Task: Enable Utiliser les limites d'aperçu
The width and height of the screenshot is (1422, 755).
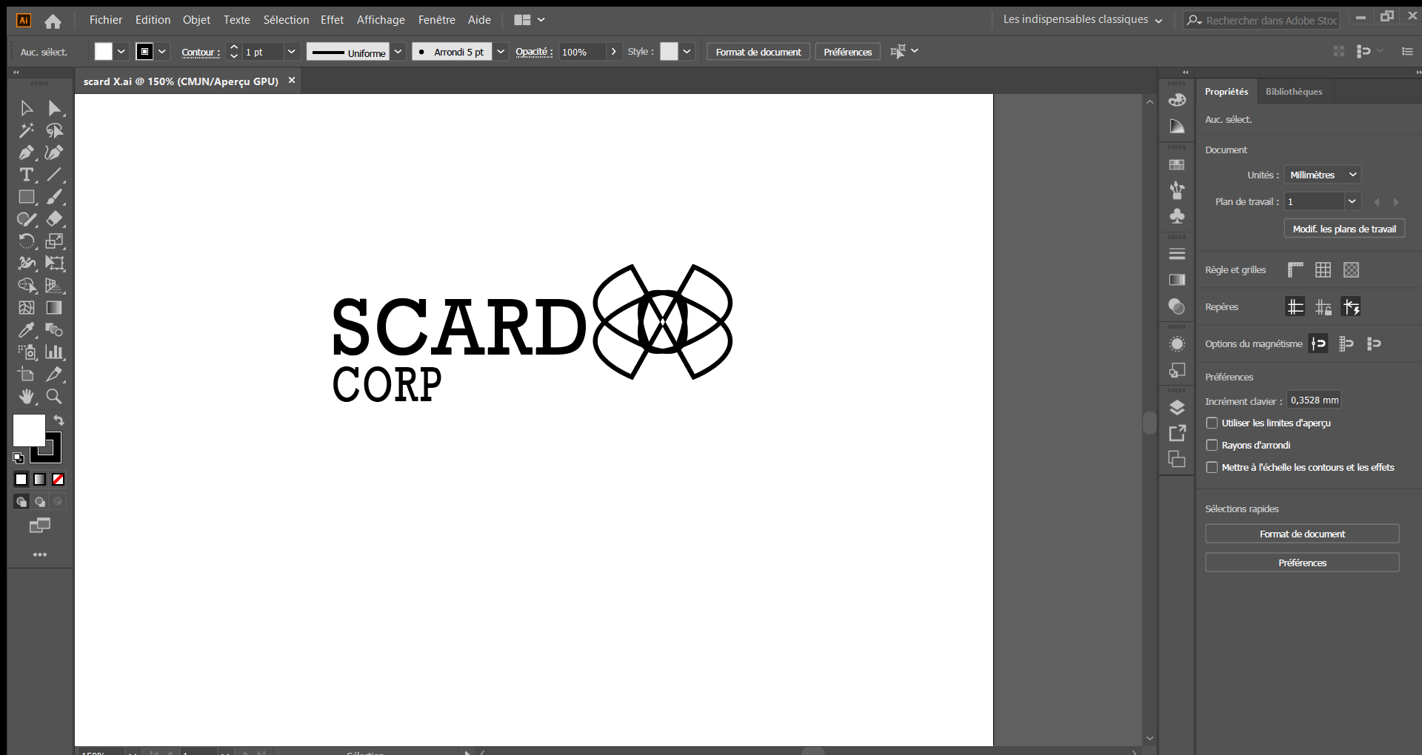Action: (x=1212, y=423)
